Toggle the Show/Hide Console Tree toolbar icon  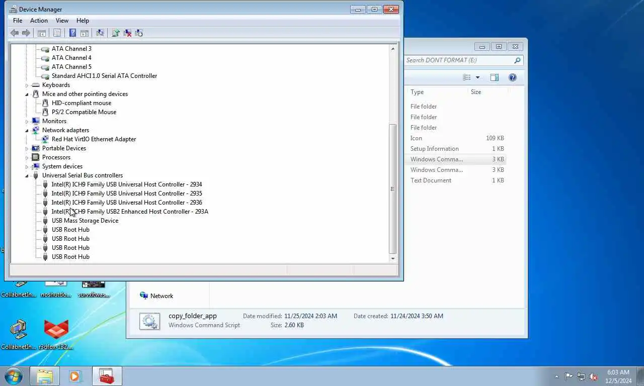point(42,33)
